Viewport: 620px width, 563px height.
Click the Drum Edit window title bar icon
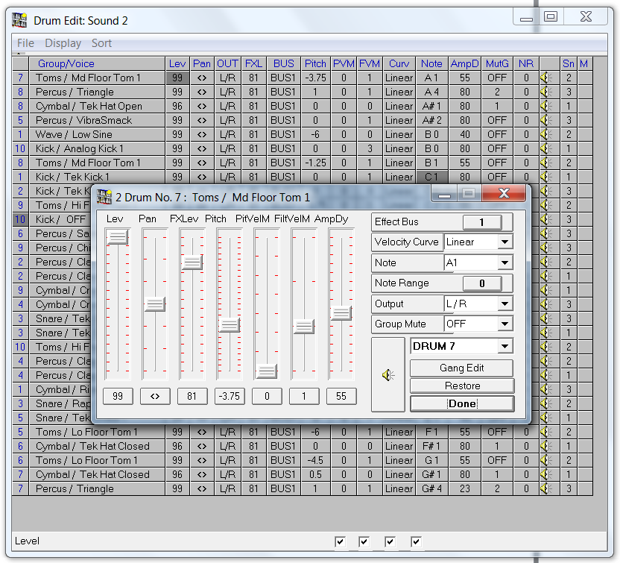20,20
